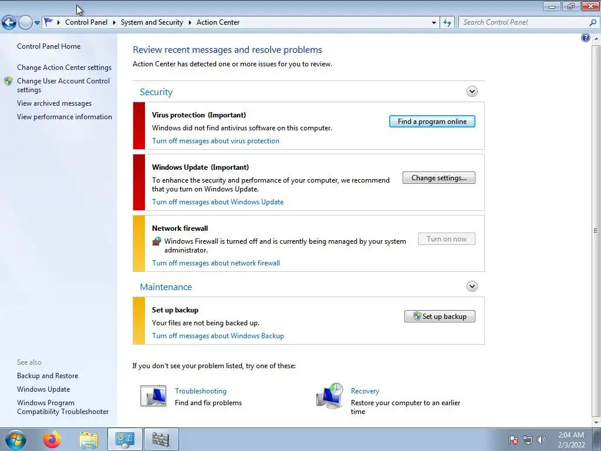Turn off messages about Windows Backup

(218, 335)
